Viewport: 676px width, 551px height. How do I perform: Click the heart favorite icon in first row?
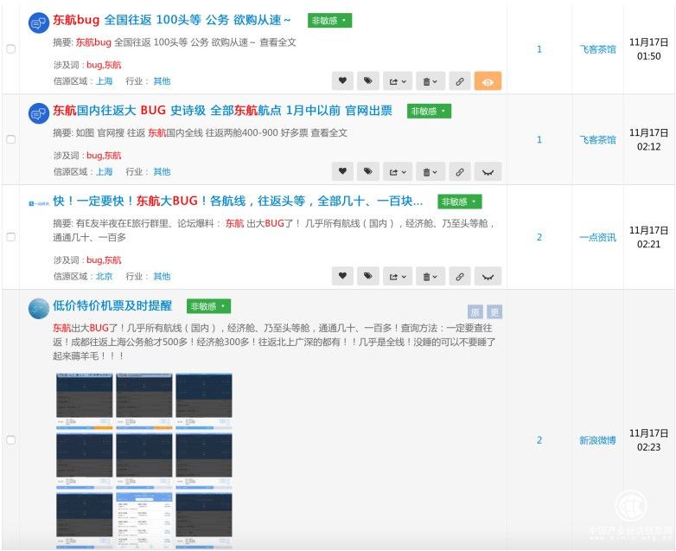click(343, 81)
